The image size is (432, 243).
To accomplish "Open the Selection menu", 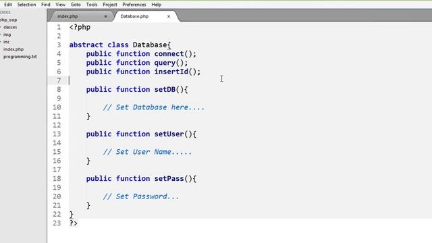I will pyautogui.click(x=26, y=5).
